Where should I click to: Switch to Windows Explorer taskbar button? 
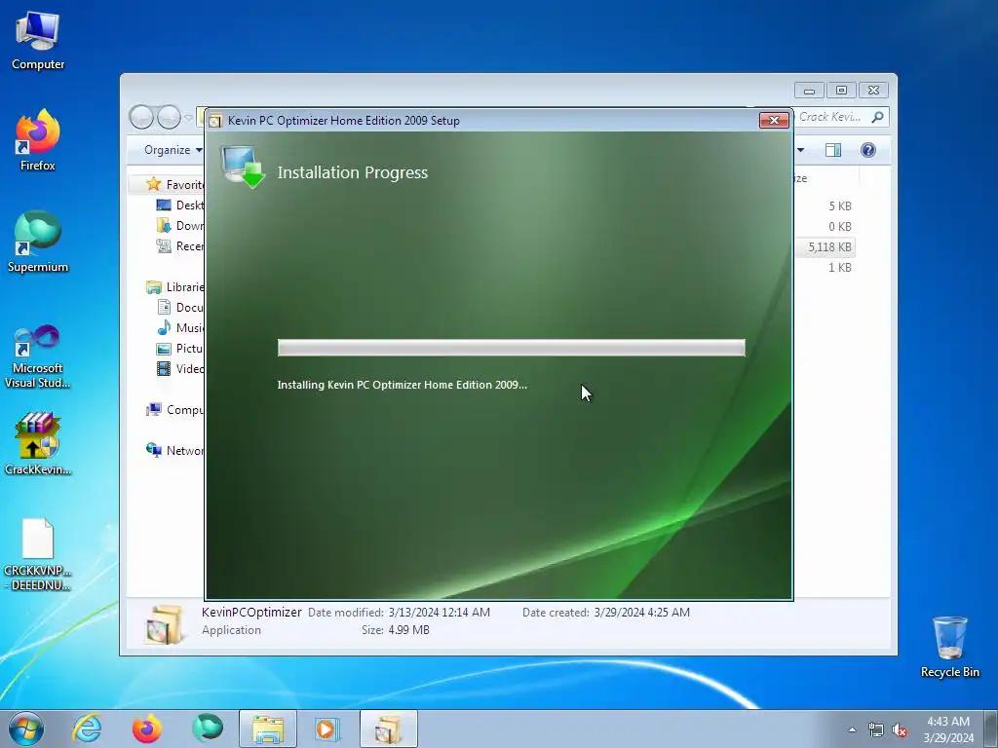[x=268, y=729]
